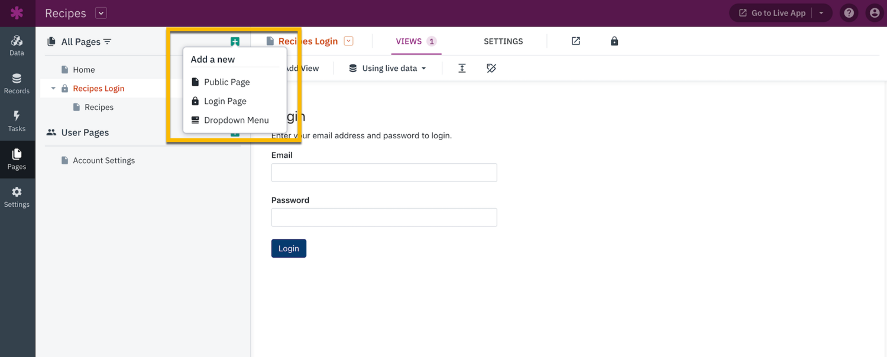Viewport: 887px width, 357px height.
Task: Click the open-in-new-window icon beside Settings tab
Action: click(x=575, y=41)
